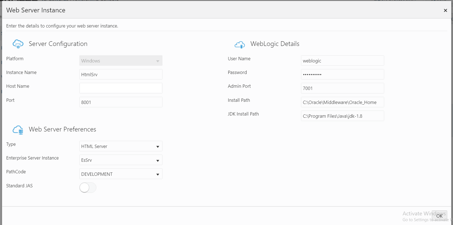
Task: Open the PathCode dropdown showing DEVELOPMENT
Action: click(x=121, y=174)
